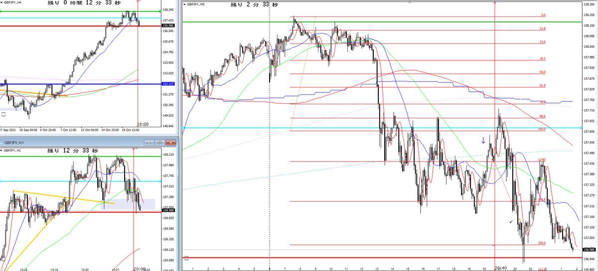The image size is (598, 271).
Task: Select the red horizontal line on H1 chart
Action: point(80,212)
